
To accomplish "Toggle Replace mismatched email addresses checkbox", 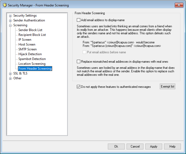I will tap(78, 62).
